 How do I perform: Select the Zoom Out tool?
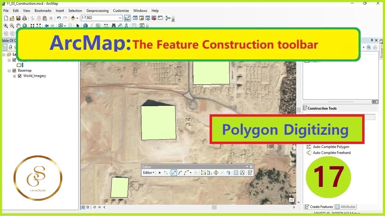click(12, 26)
